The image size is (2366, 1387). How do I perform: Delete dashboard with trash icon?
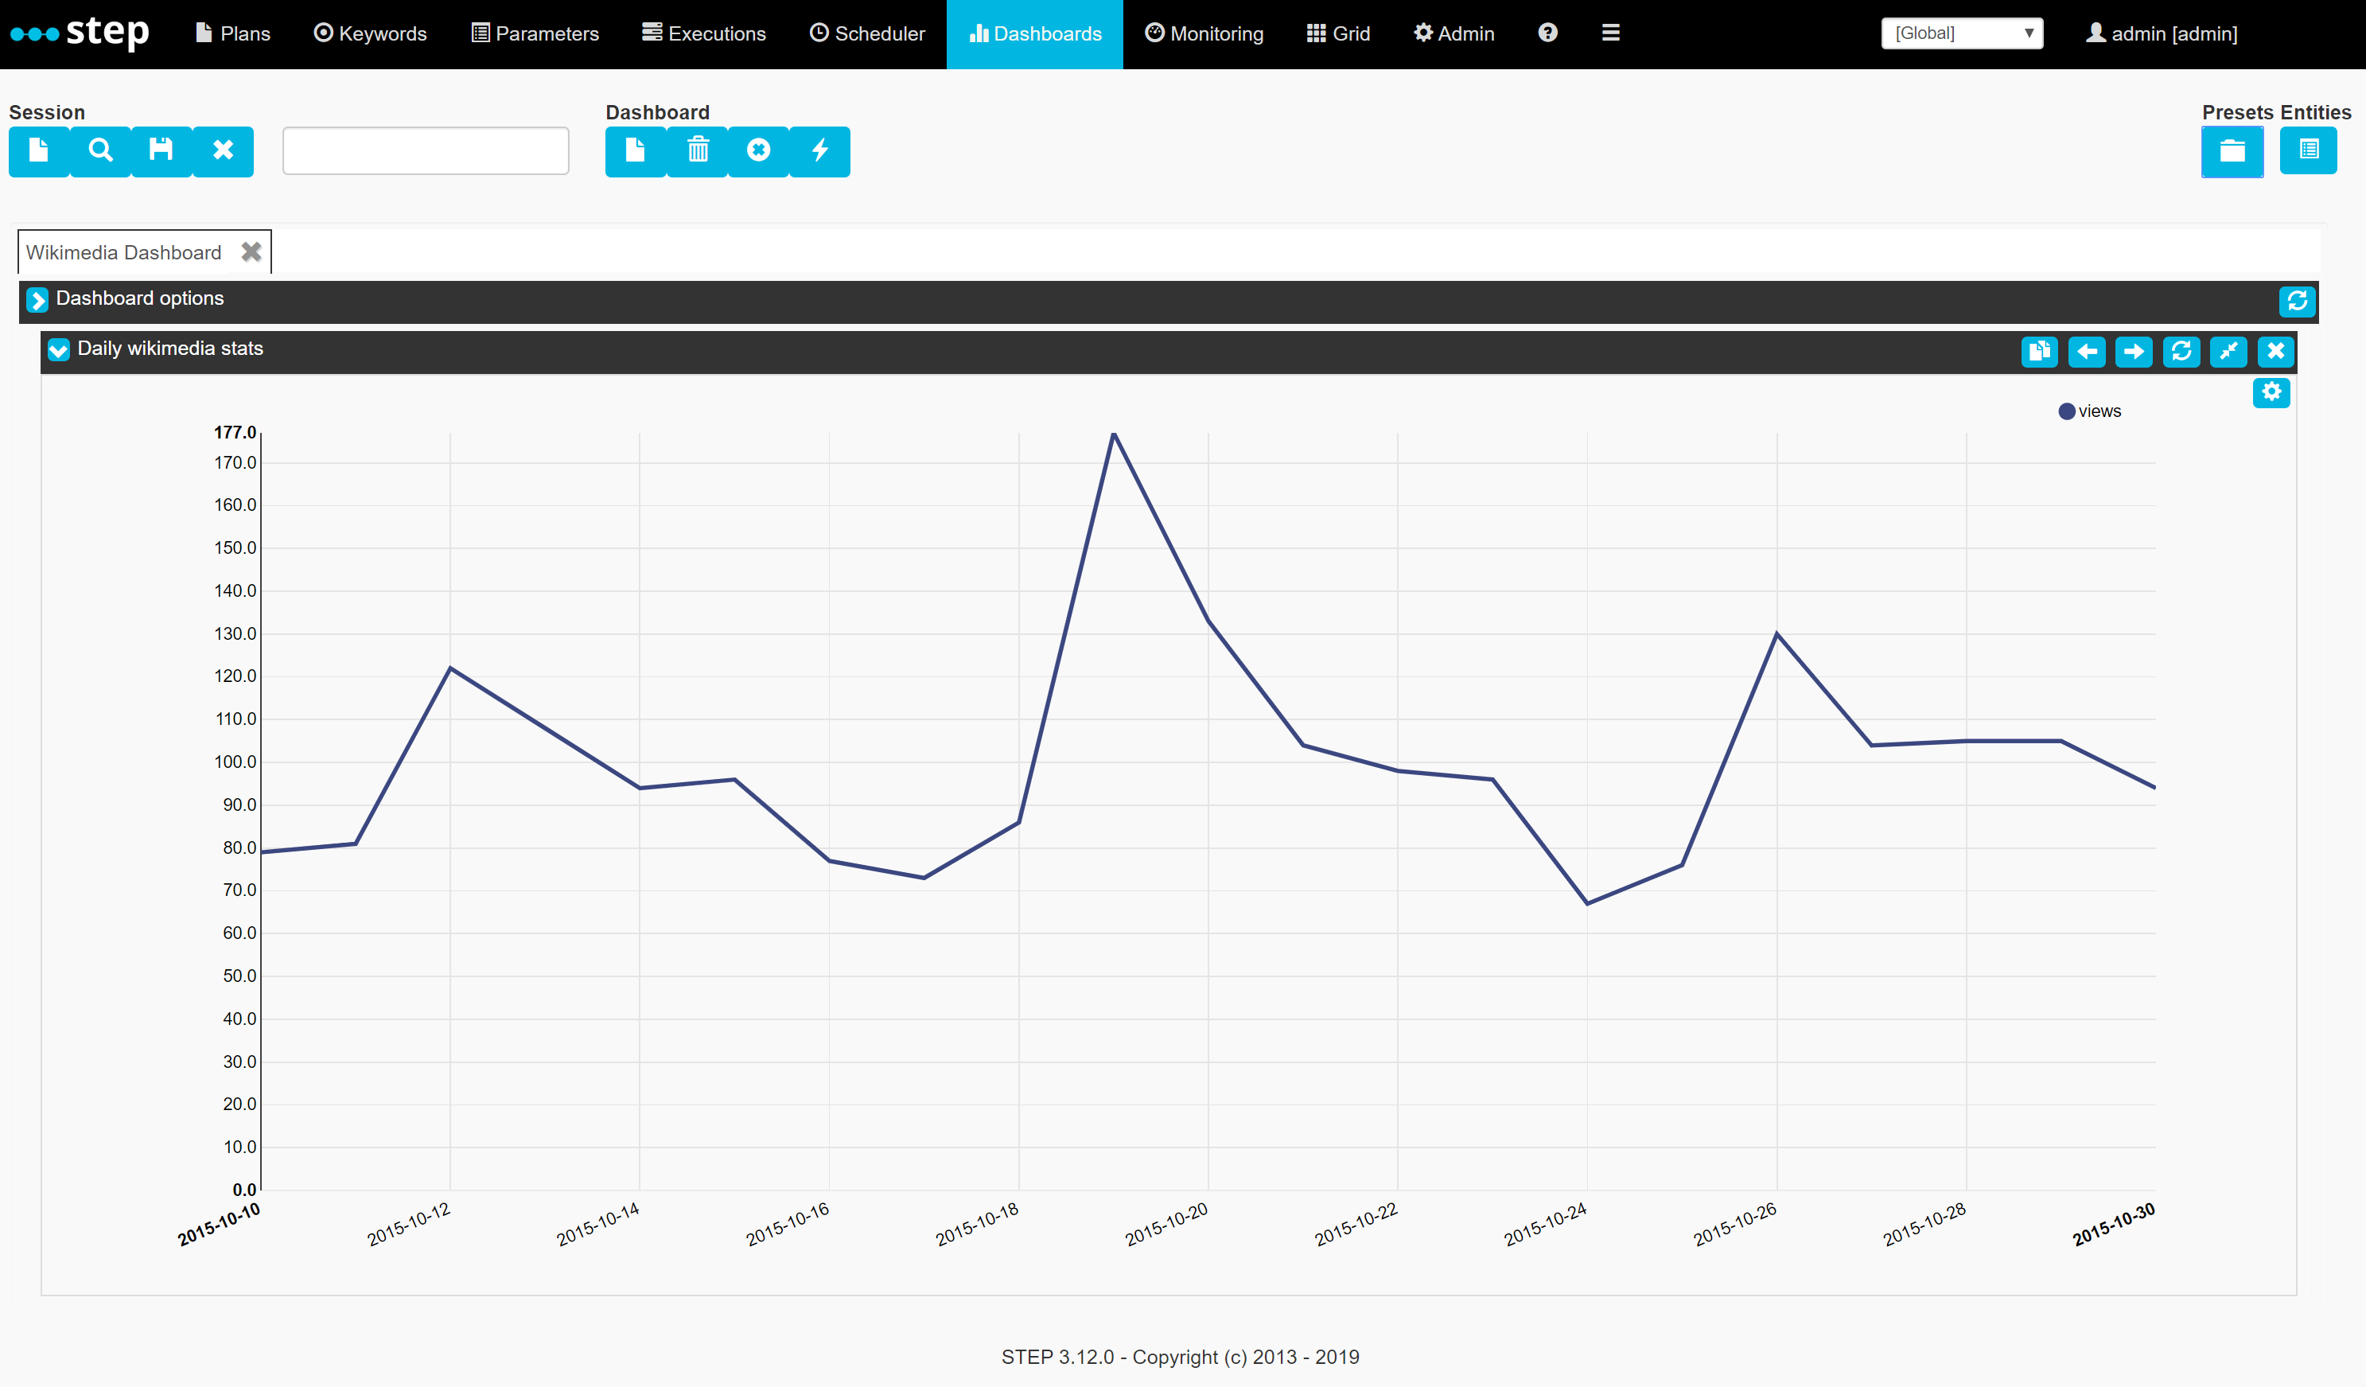[x=698, y=151]
